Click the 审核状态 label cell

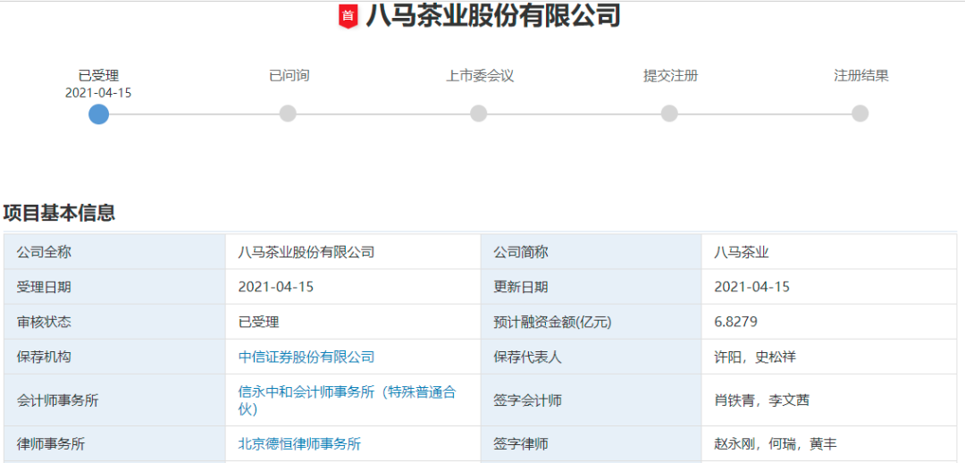pos(115,322)
